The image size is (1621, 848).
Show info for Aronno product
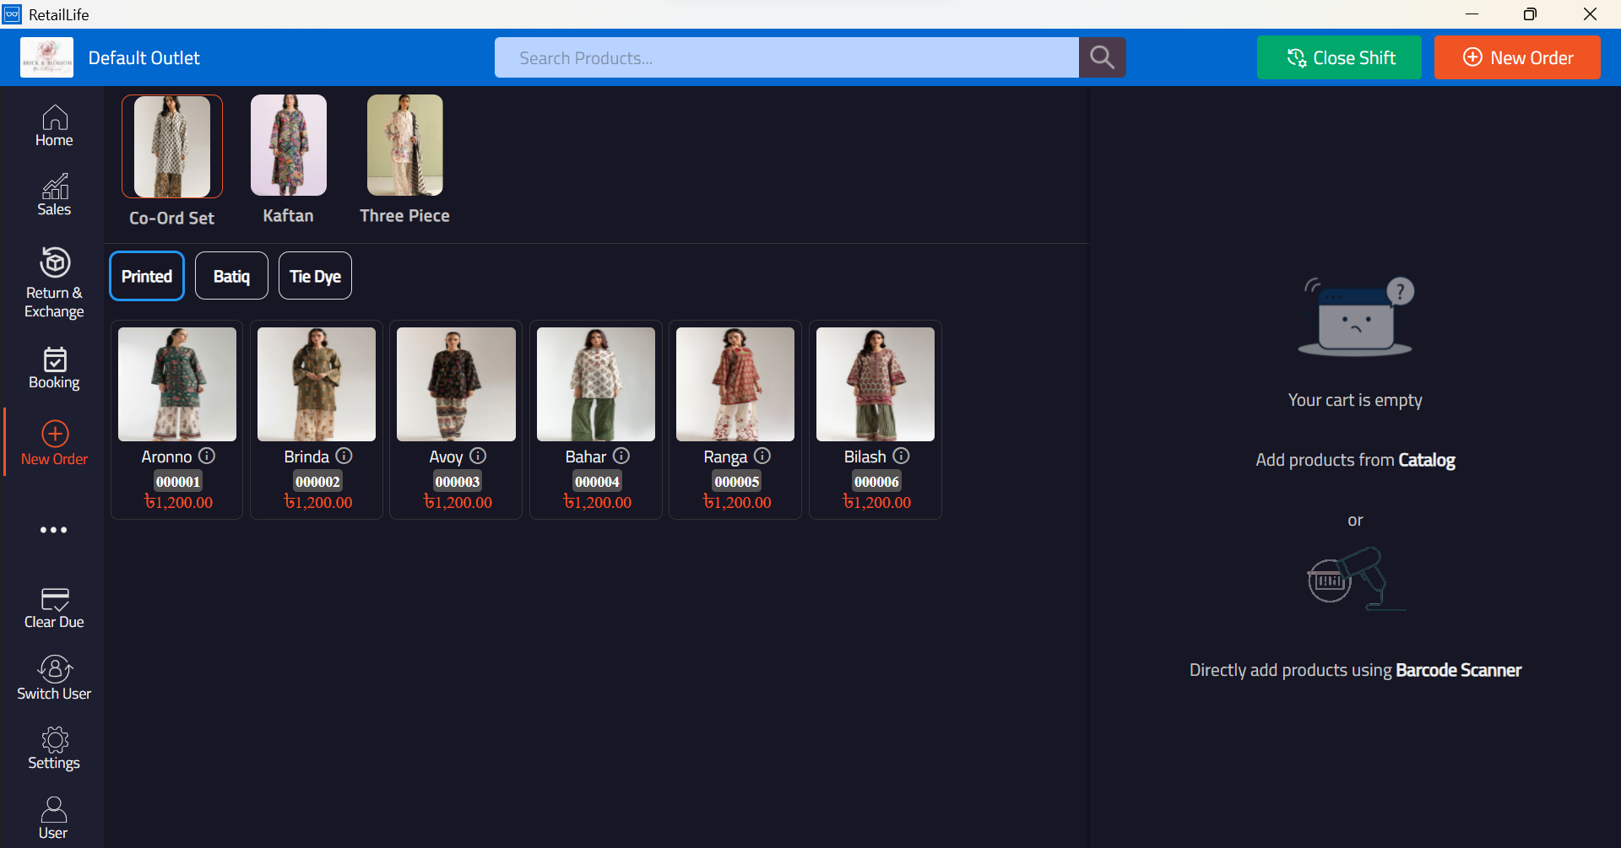point(207,456)
